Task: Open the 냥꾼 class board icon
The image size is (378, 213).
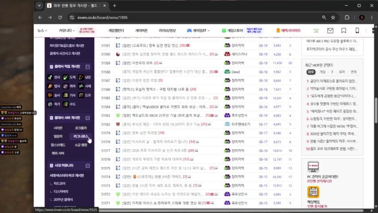Action: pos(81,77)
